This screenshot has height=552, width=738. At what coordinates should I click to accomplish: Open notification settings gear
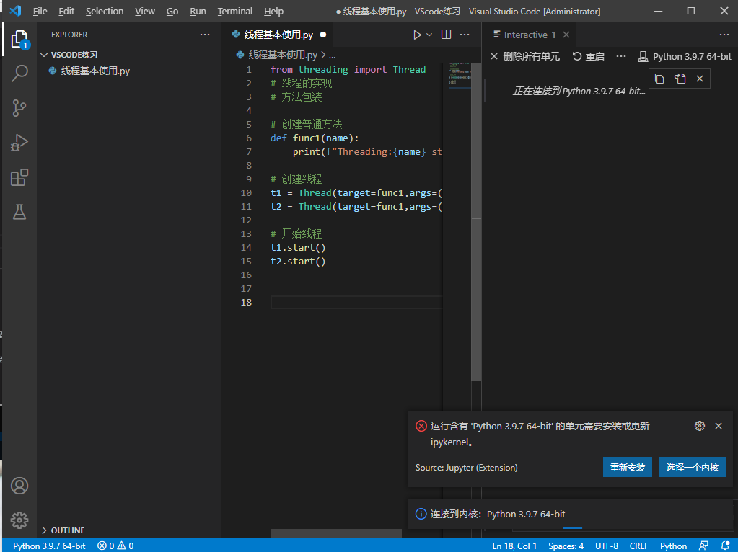(700, 426)
